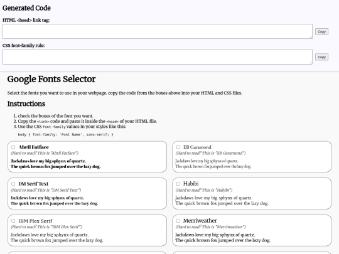The image size is (339, 254).
Task: Check the Abril Fatface font checkbox
Action: pyautogui.click(x=13, y=147)
